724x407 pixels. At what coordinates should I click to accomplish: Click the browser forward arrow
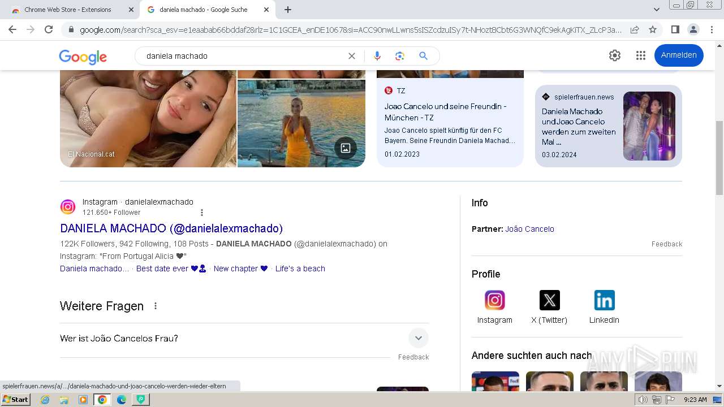(31, 29)
